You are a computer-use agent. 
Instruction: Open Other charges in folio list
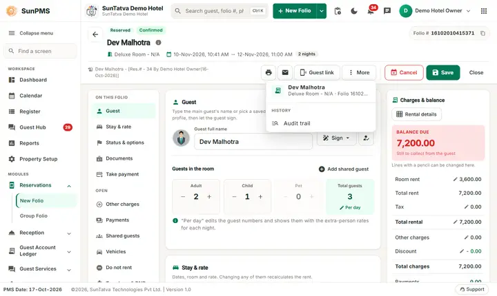coord(124,204)
